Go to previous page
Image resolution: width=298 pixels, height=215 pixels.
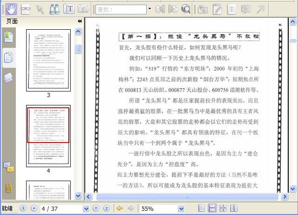tap(34, 208)
